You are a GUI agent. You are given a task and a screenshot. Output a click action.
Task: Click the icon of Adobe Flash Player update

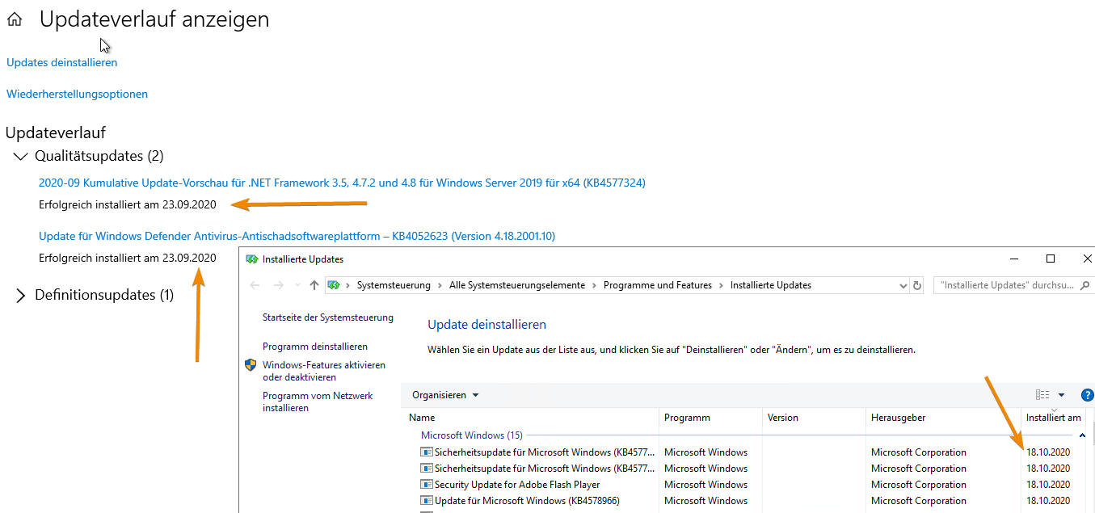pyautogui.click(x=426, y=485)
